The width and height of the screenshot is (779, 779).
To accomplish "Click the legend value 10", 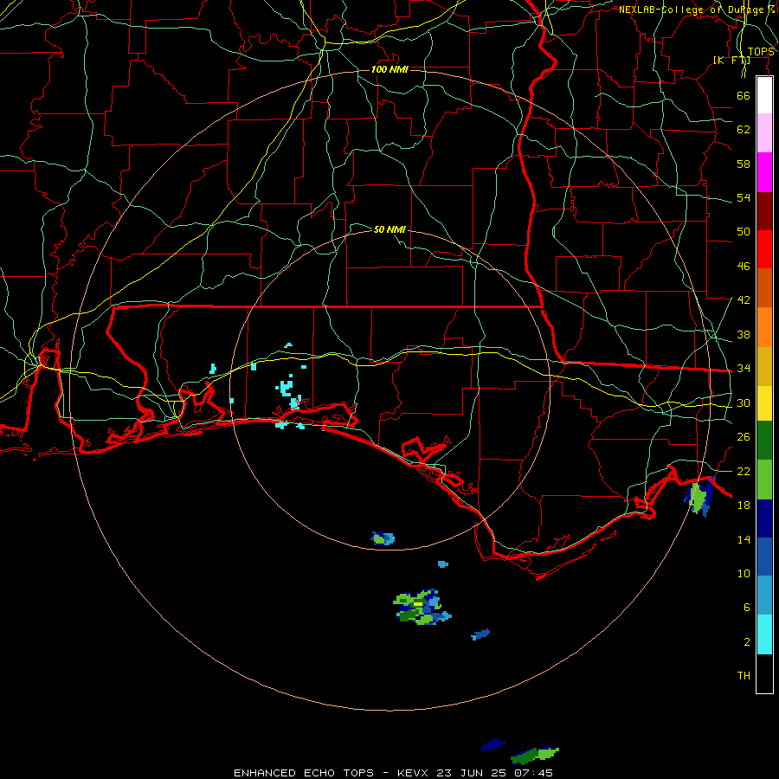I will click(744, 573).
